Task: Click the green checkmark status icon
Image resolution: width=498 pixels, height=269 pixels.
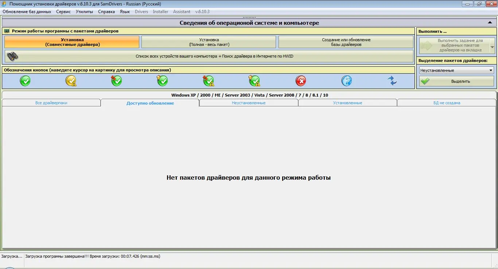Action: [25, 81]
